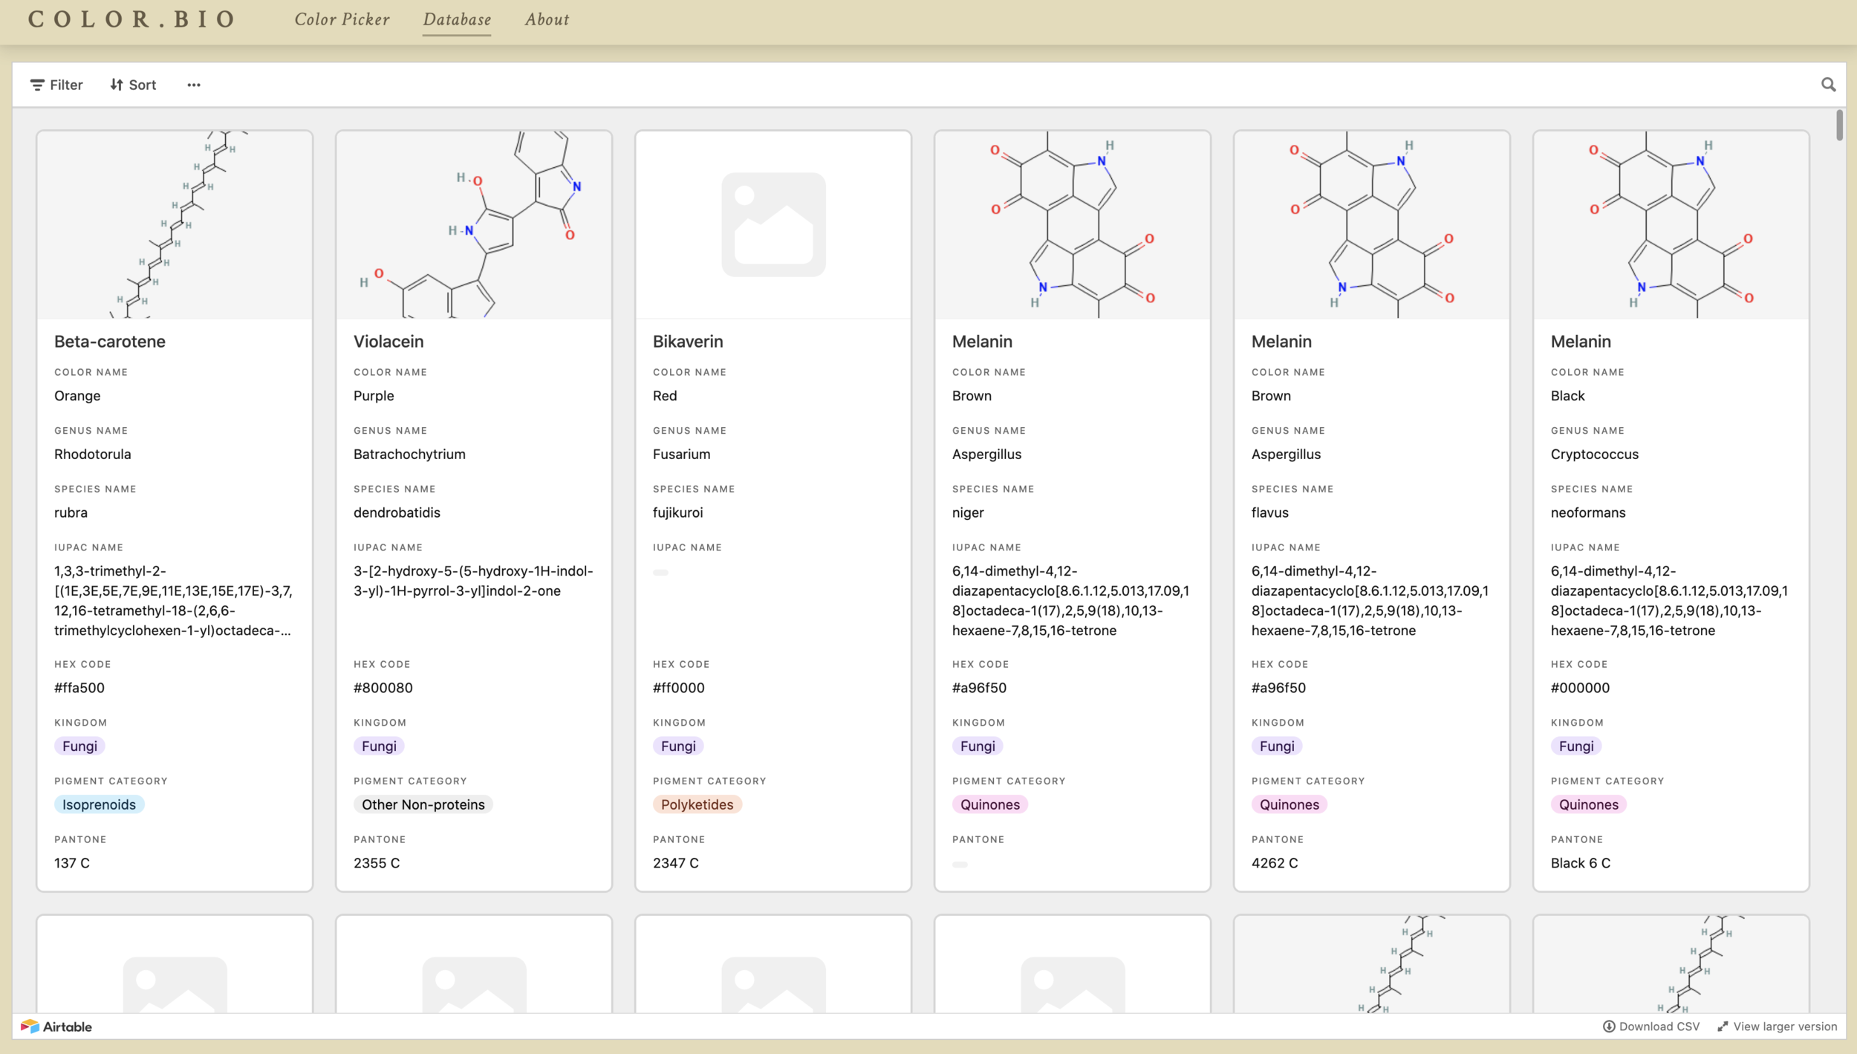Click the Isoprenoids pigment category tag
This screenshot has height=1054, width=1857.
coord(99,804)
